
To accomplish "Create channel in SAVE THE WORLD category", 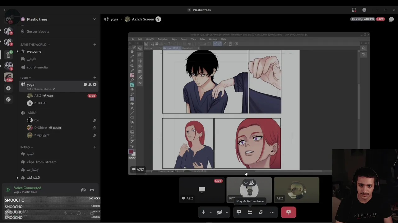I will click(x=95, y=45).
